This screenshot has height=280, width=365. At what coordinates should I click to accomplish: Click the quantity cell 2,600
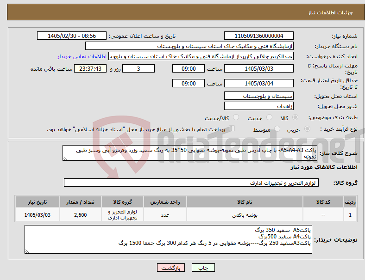(x=80, y=215)
